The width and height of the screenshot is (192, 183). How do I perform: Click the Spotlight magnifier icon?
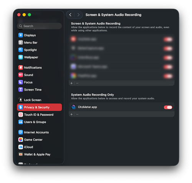tap(21, 50)
